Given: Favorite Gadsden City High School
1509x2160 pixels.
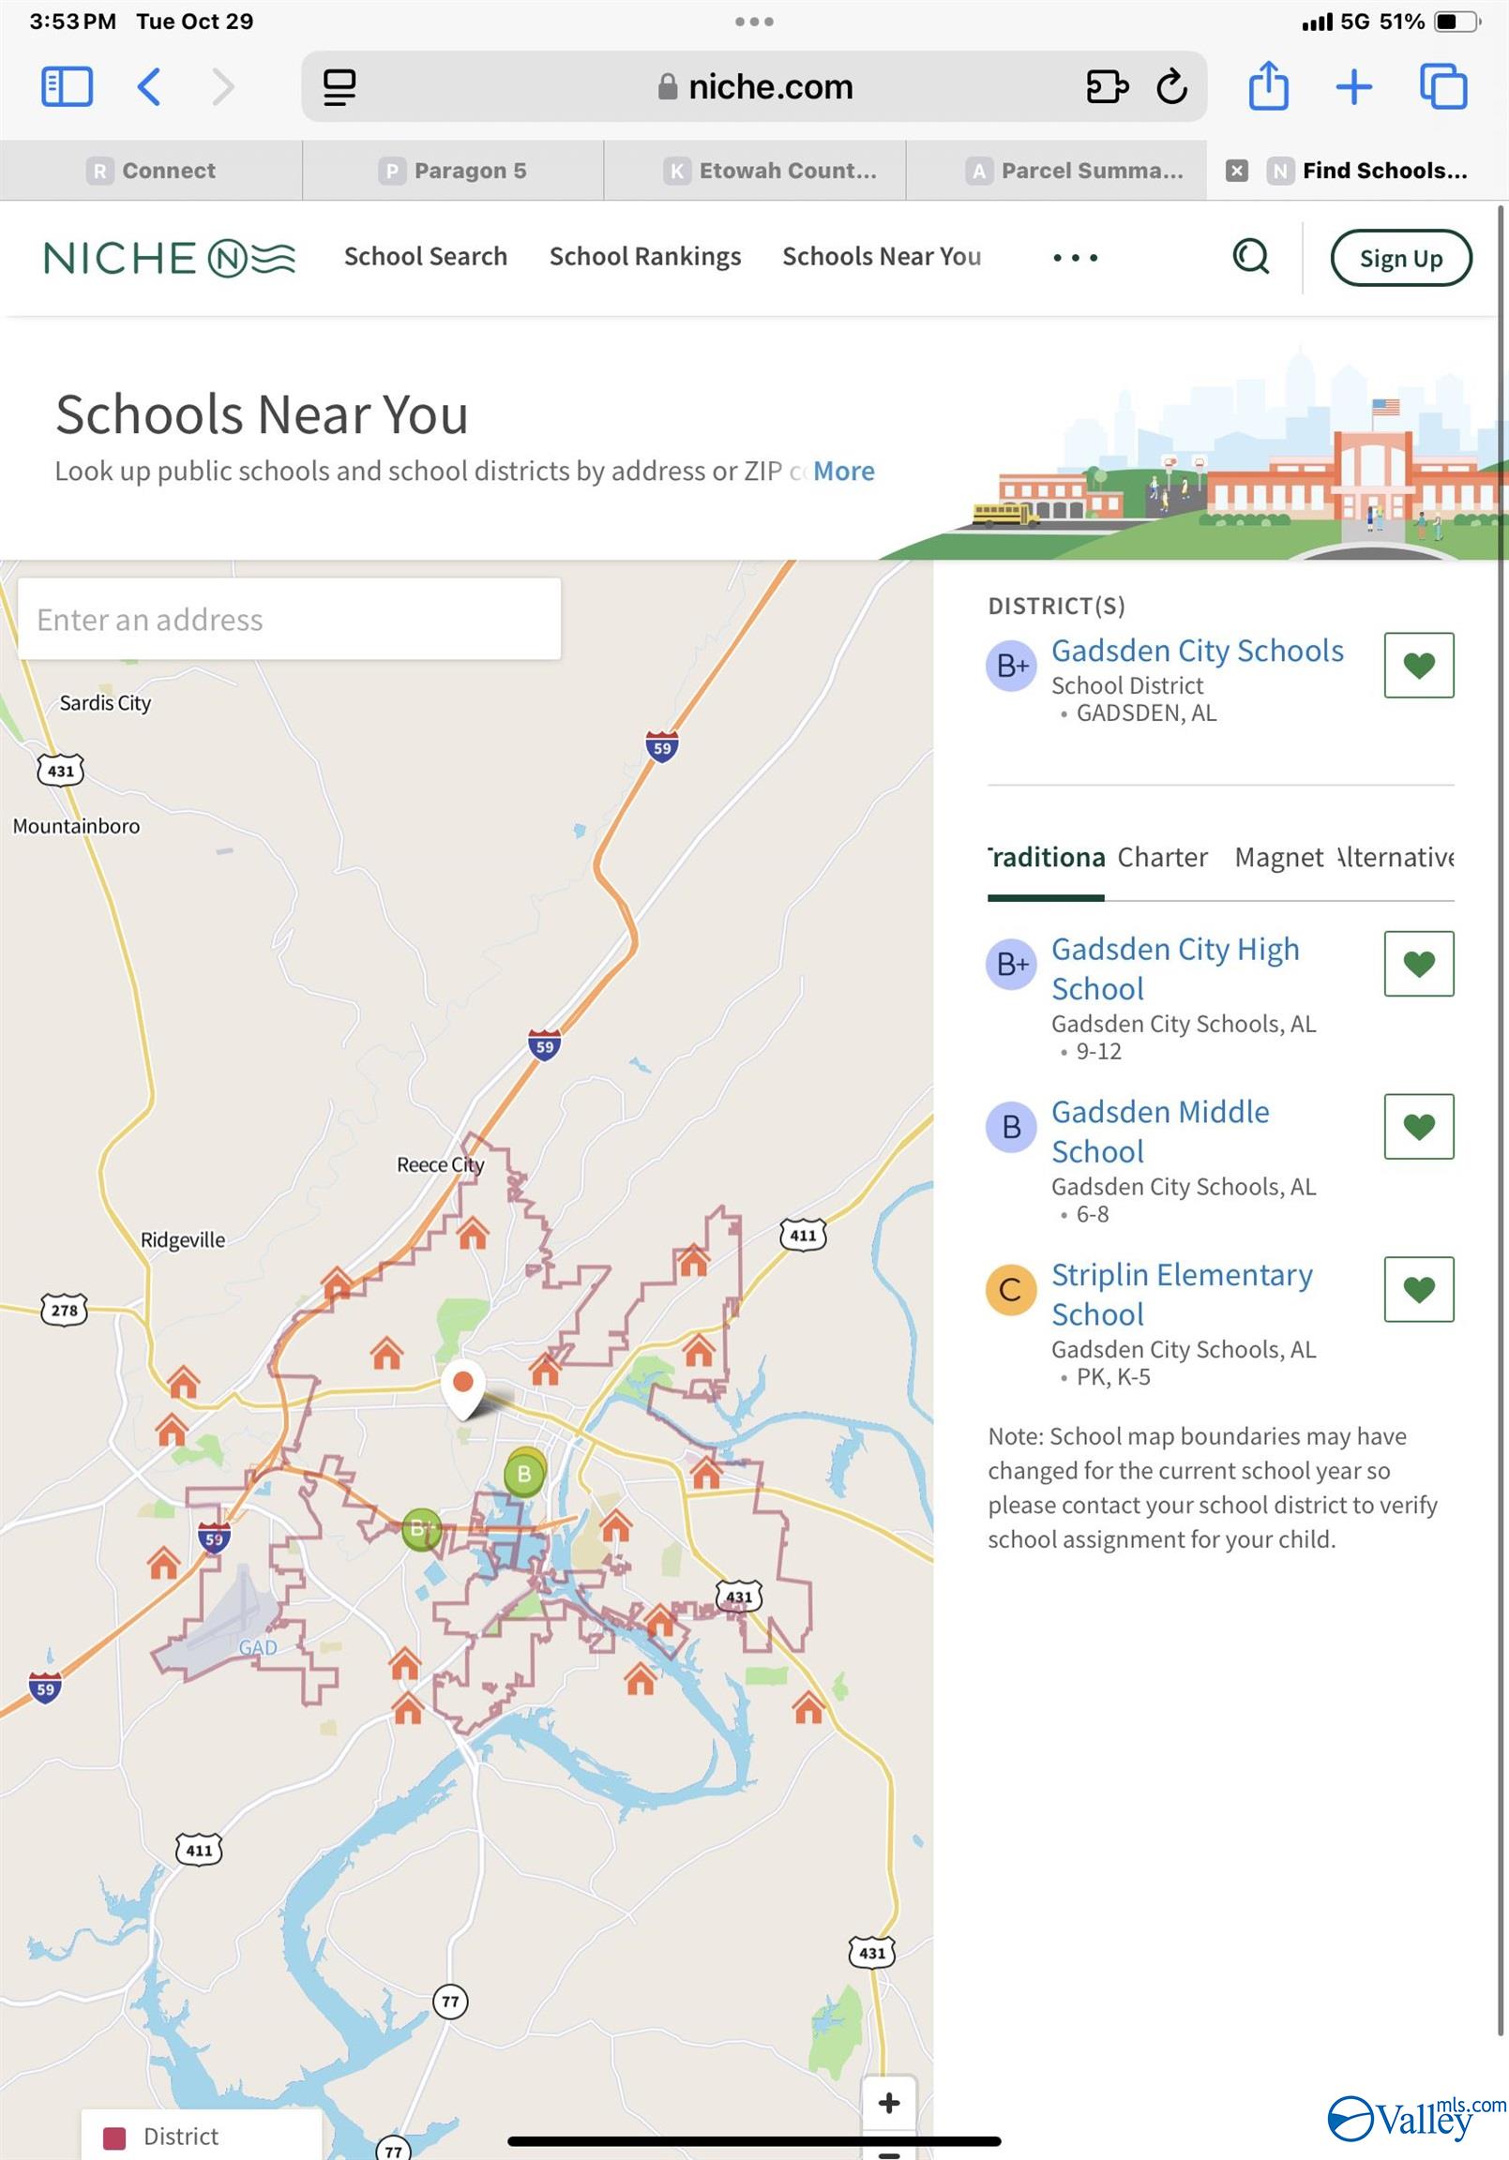Looking at the screenshot, I should (1419, 964).
